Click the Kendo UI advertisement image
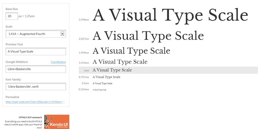 57,122
